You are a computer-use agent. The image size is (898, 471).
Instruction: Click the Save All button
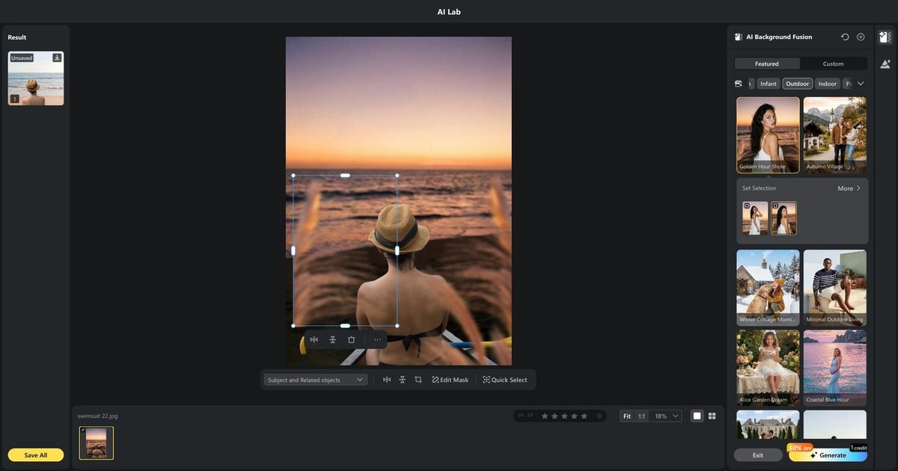(36, 455)
